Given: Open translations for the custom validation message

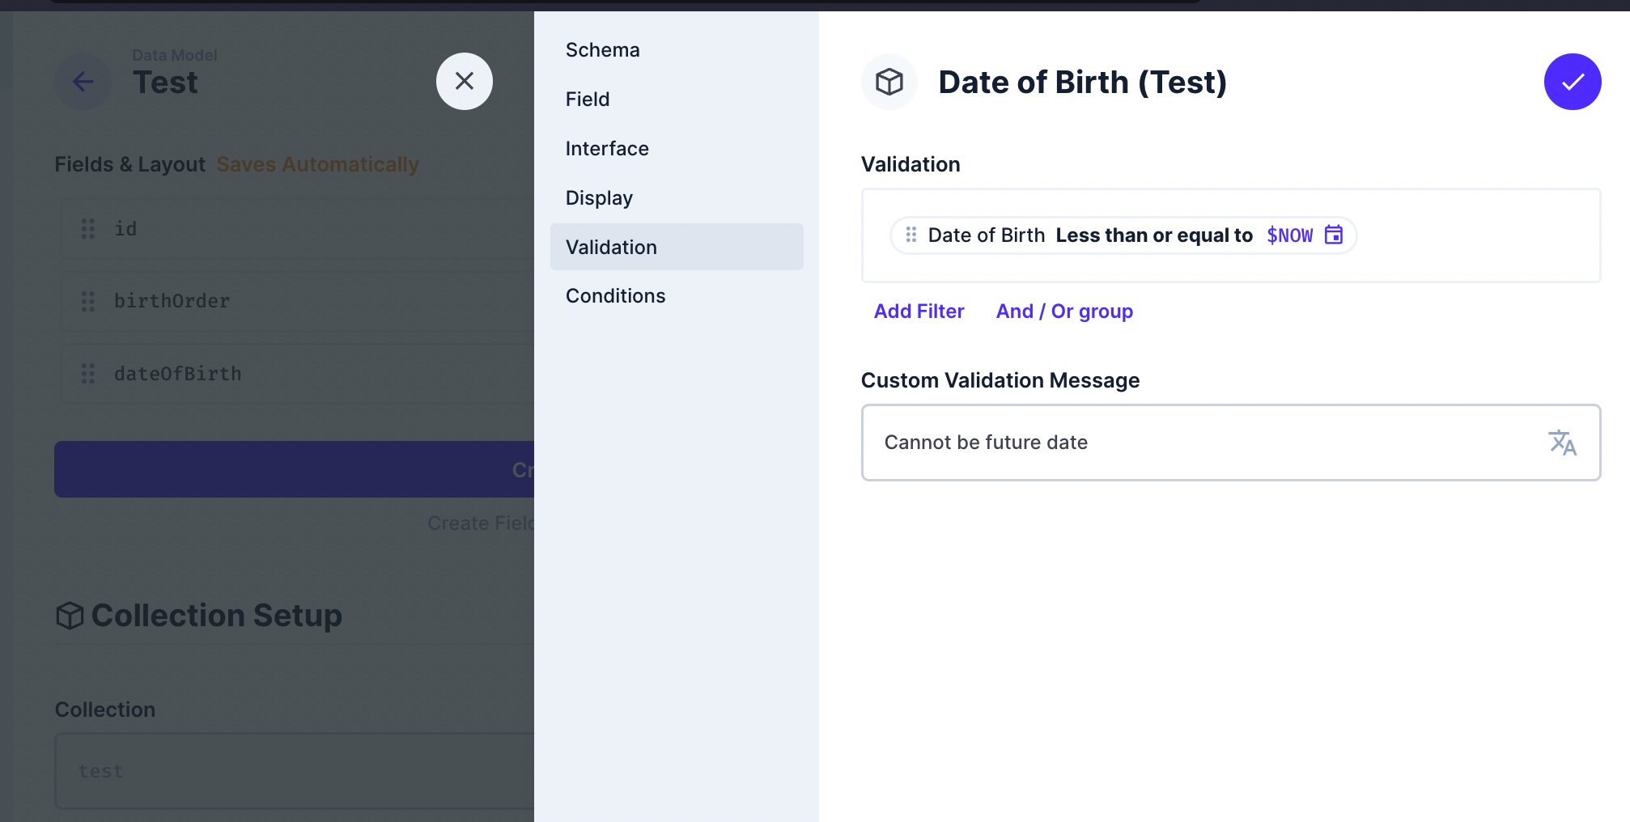Looking at the screenshot, I should pyautogui.click(x=1562, y=443).
